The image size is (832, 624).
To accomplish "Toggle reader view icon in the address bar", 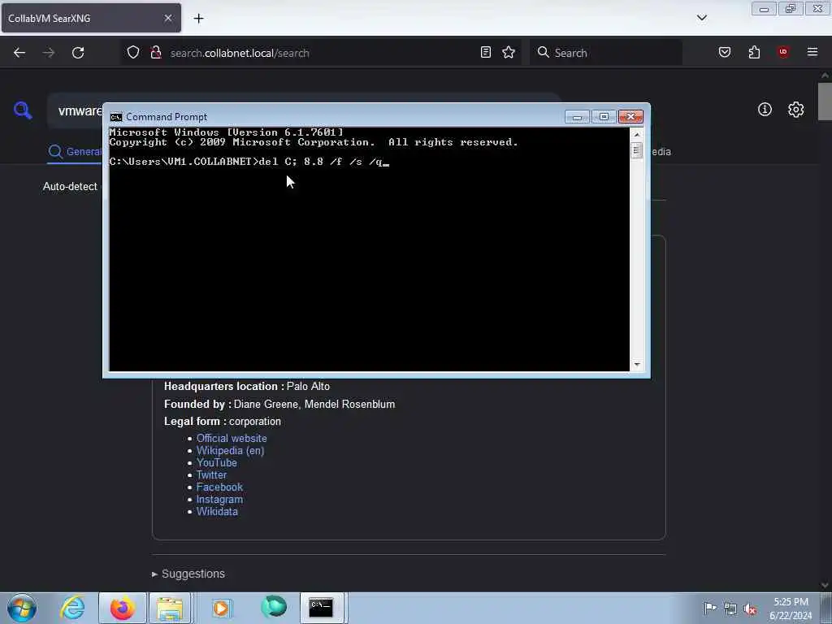I will [x=486, y=52].
